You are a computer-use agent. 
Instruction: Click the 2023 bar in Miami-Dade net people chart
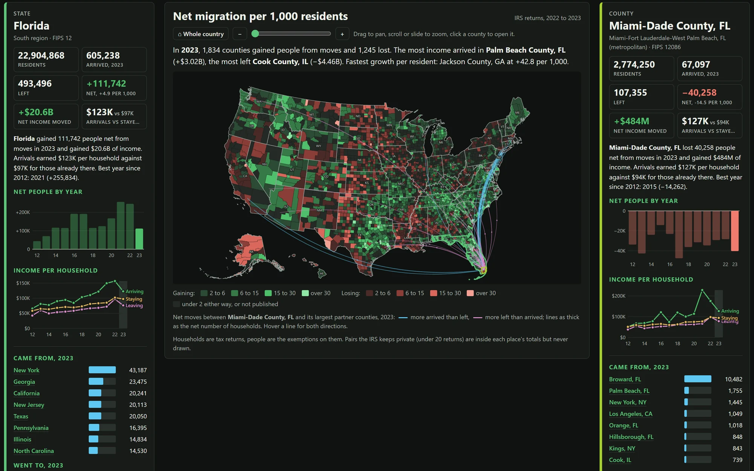735,231
